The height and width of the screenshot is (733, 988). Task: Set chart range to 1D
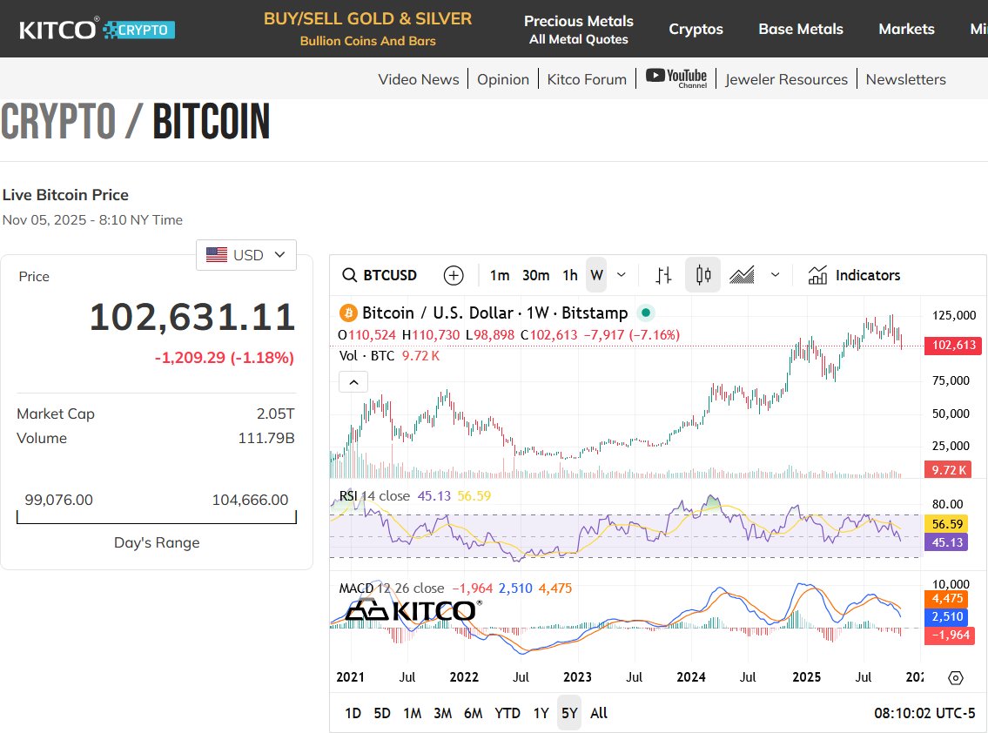(353, 713)
